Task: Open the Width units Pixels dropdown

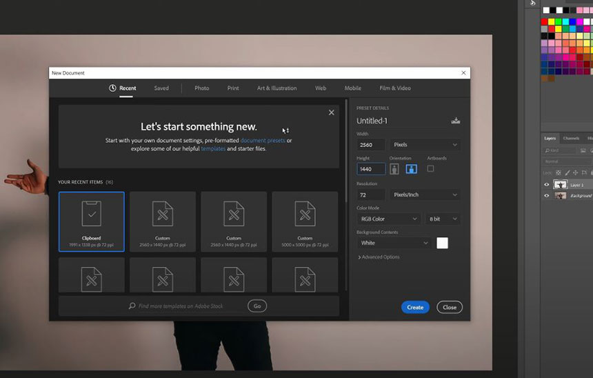Action: pos(425,145)
